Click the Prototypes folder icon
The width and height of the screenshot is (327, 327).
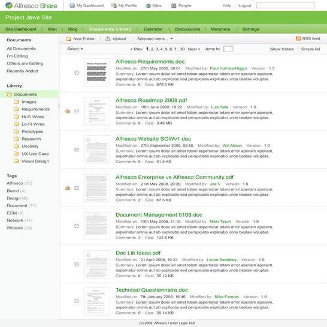[x=16, y=131]
